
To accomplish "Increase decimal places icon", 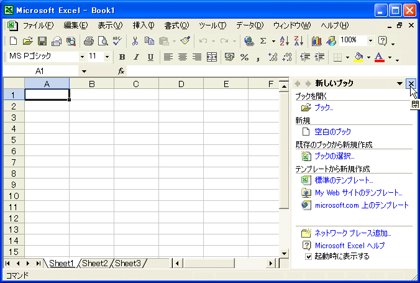I will click(x=273, y=57).
